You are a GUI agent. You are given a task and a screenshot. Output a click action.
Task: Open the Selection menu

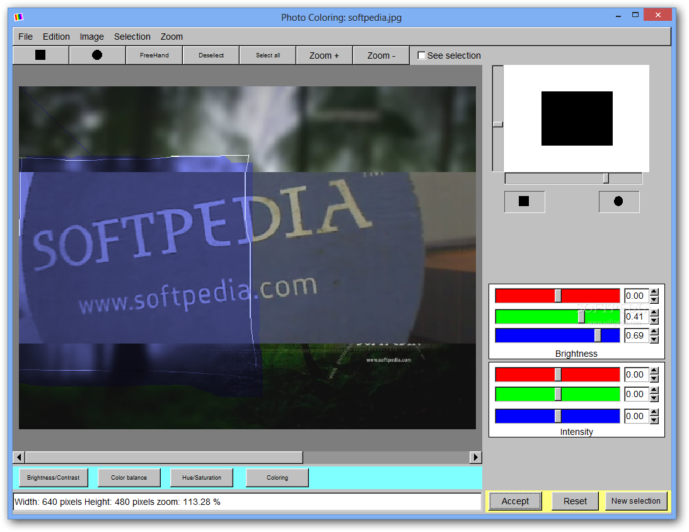(132, 37)
